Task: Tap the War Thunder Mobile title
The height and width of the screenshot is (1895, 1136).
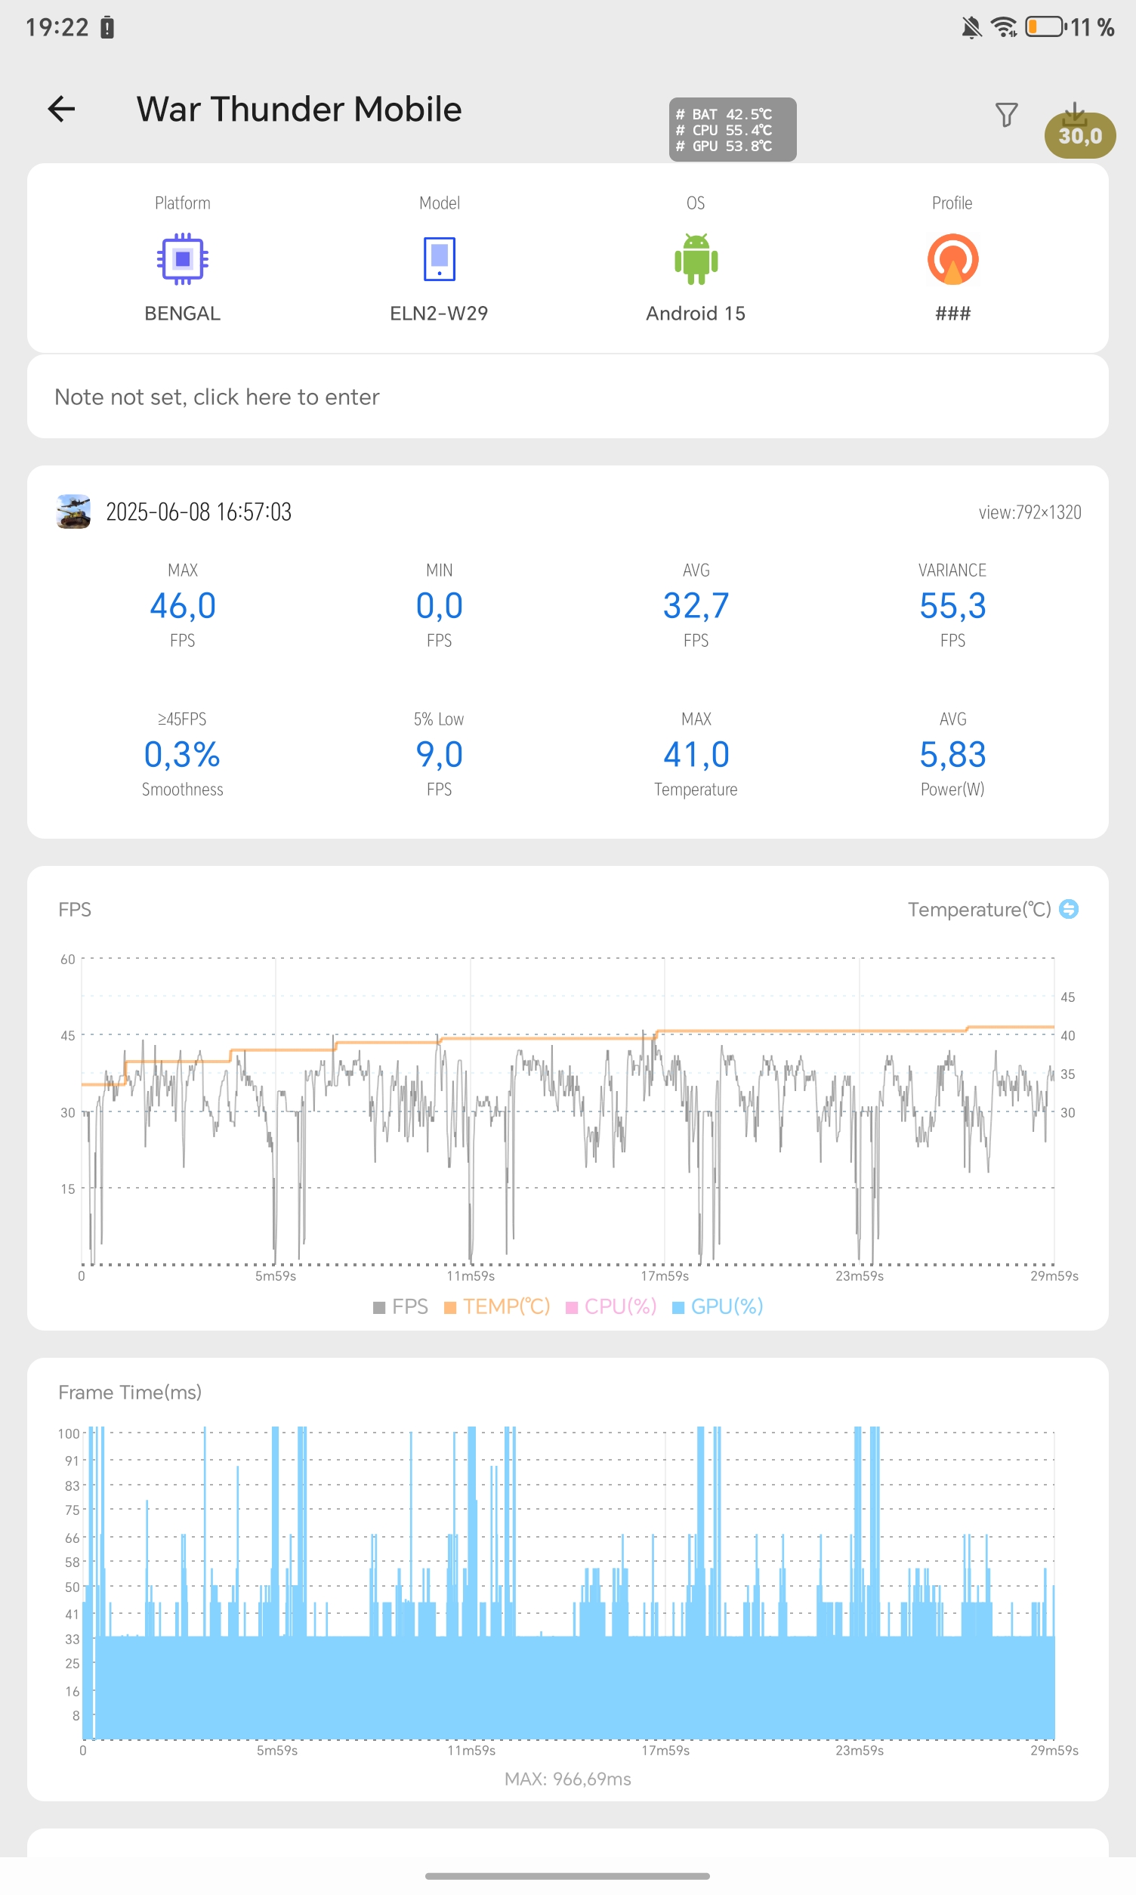Action: point(299,109)
